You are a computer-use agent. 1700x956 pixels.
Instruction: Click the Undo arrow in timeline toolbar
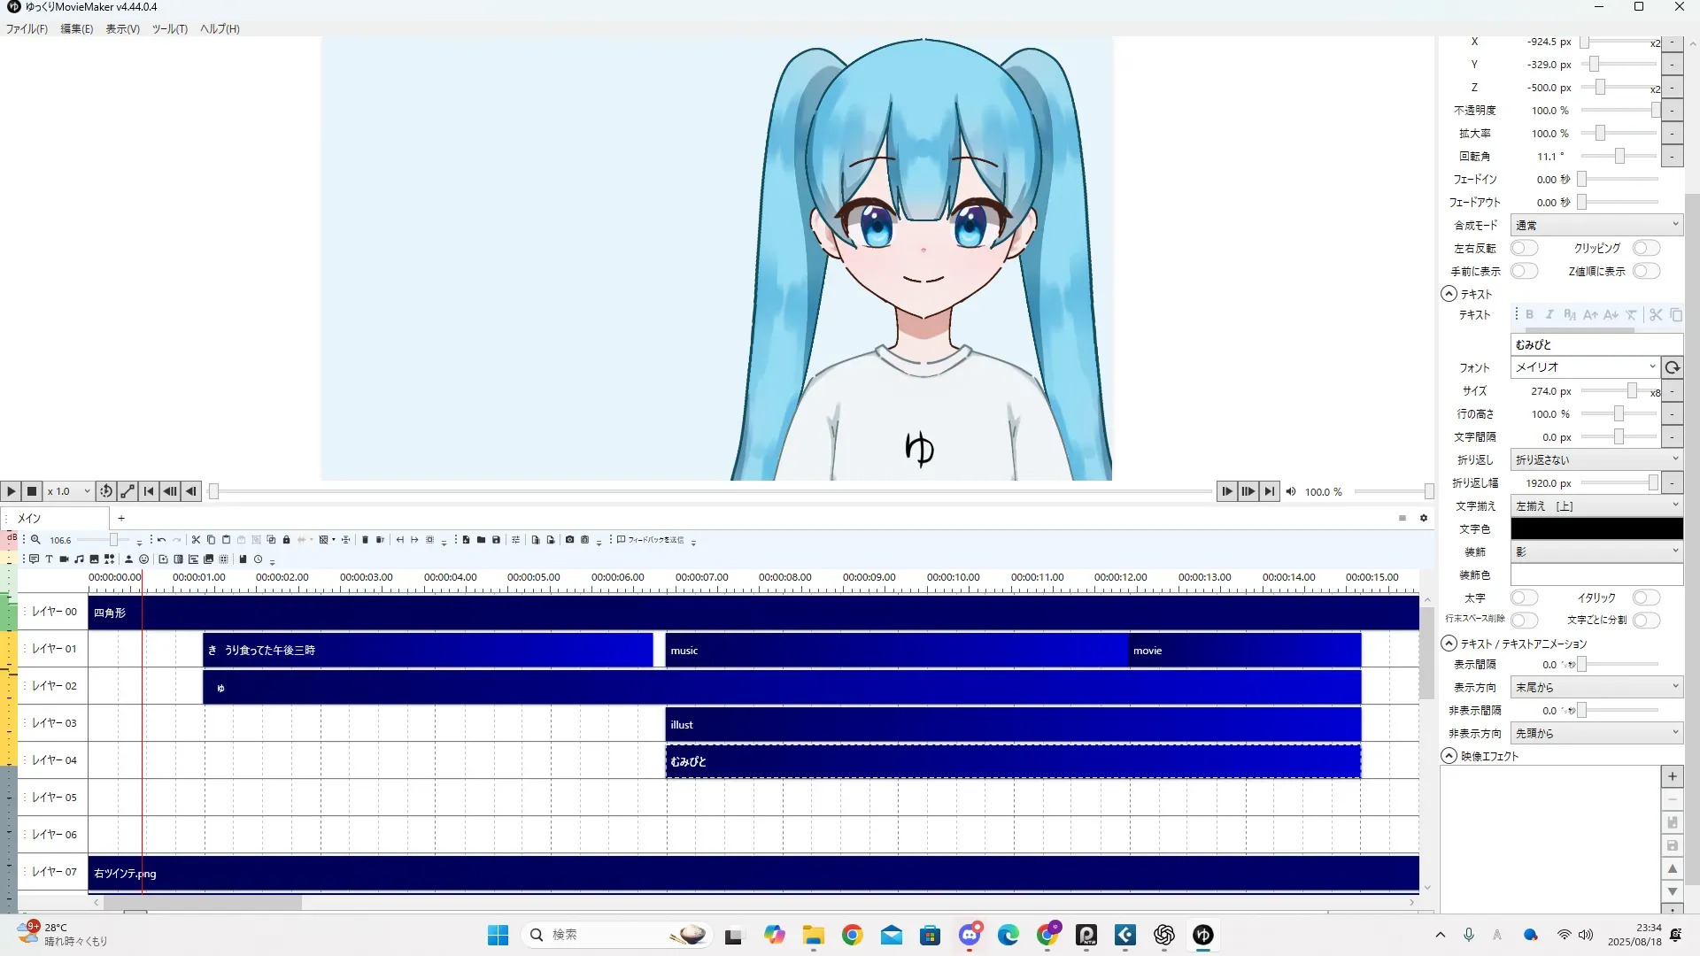point(162,540)
